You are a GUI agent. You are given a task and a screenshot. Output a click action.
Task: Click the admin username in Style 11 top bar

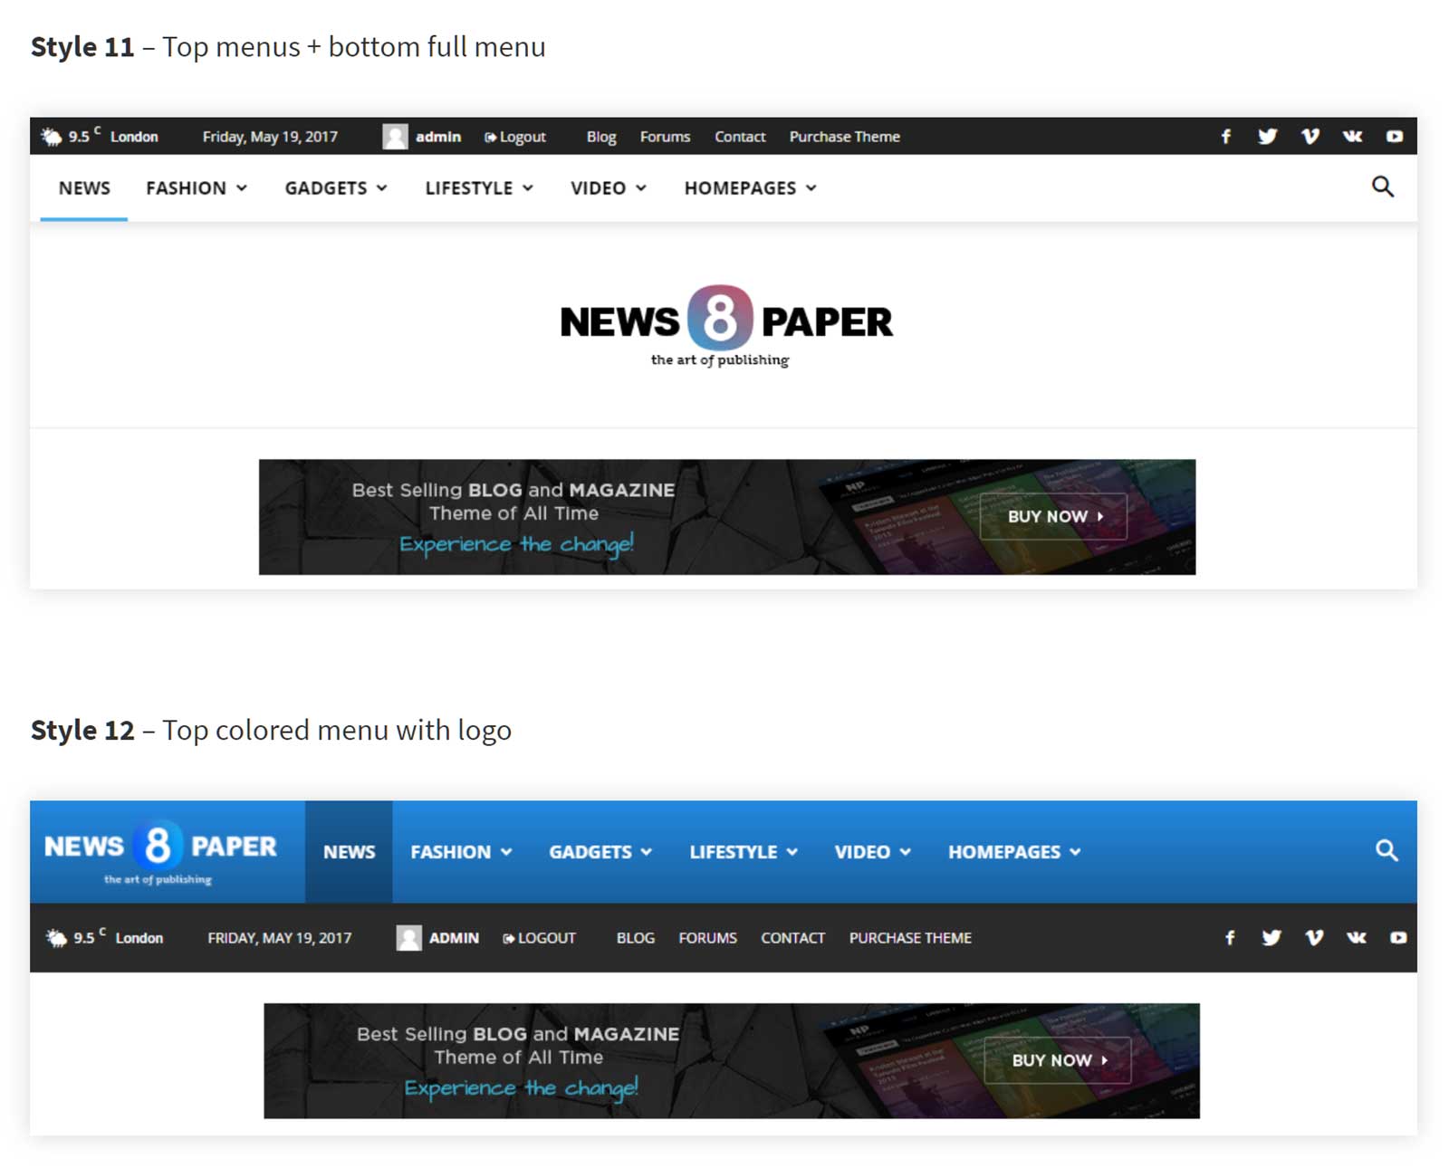[438, 137]
